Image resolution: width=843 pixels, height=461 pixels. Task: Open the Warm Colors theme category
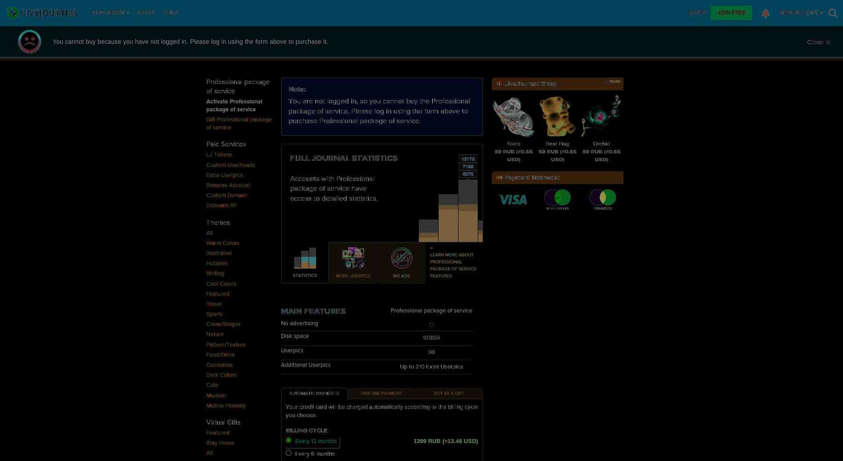point(223,243)
